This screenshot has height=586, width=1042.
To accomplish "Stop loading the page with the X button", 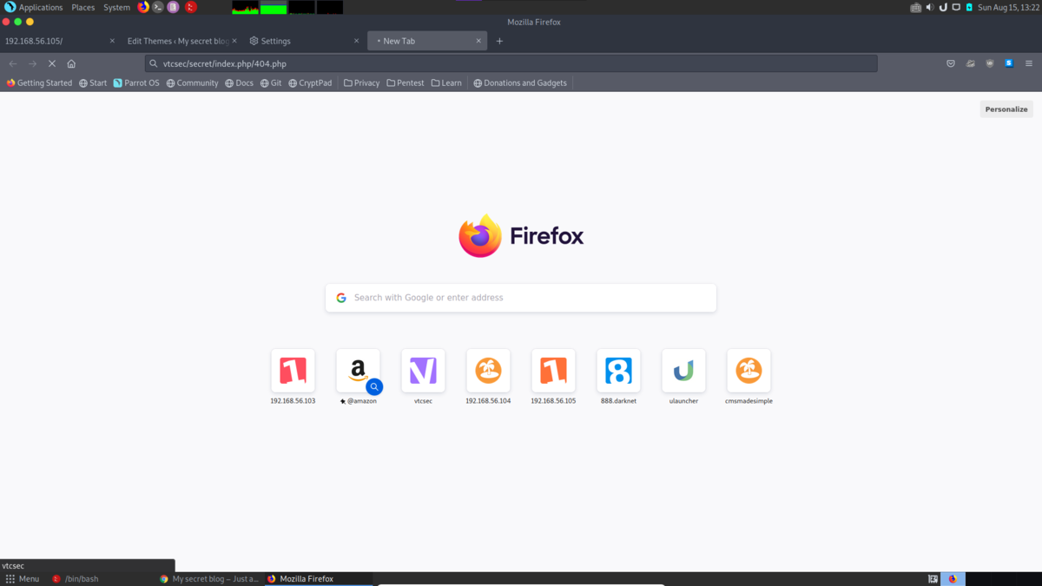I will click(x=52, y=63).
